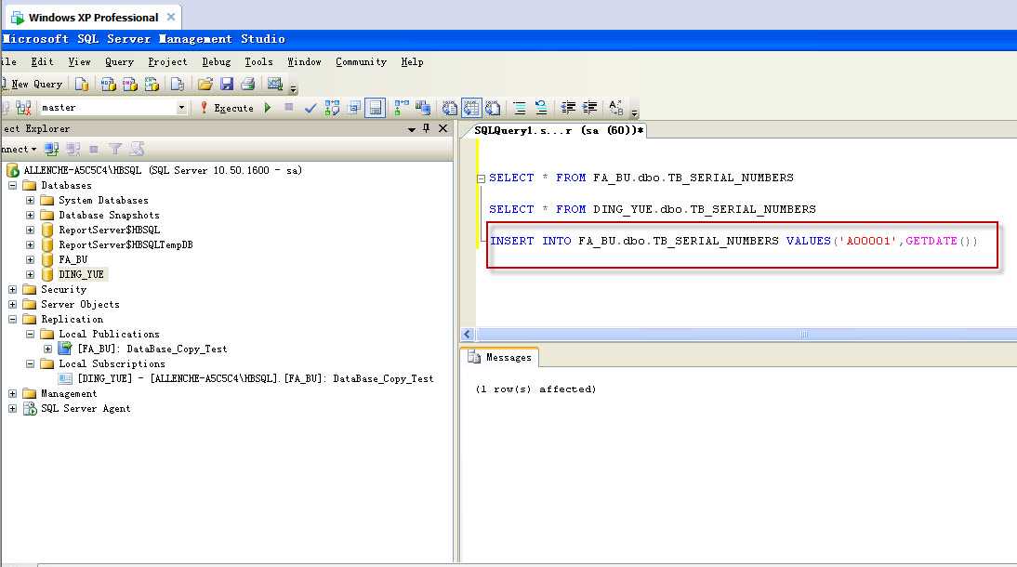Select ReportServer$HBSQLTempDB database
Image resolution: width=1017 pixels, height=567 pixels.
125,245
